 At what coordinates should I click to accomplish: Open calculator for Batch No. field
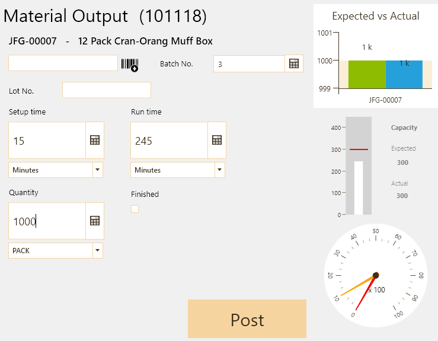click(x=294, y=63)
